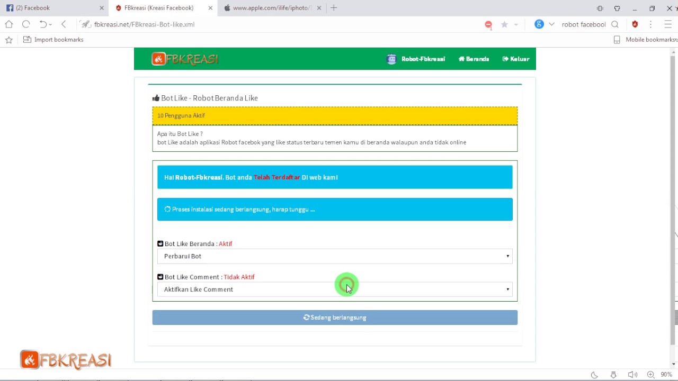Click the Bot Like Comment label icon
678x381 pixels.
[160, 277]
